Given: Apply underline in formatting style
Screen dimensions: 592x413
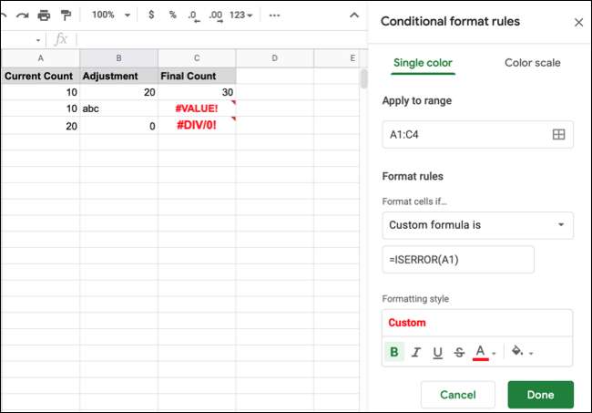Looking at the screenshot, I should click(437, 352).
